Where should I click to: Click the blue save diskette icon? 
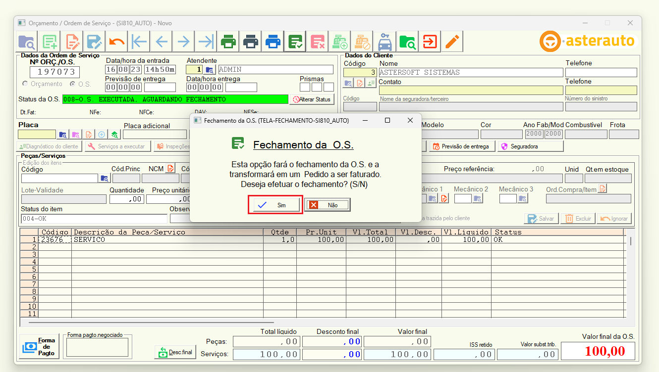pos(94,42)
